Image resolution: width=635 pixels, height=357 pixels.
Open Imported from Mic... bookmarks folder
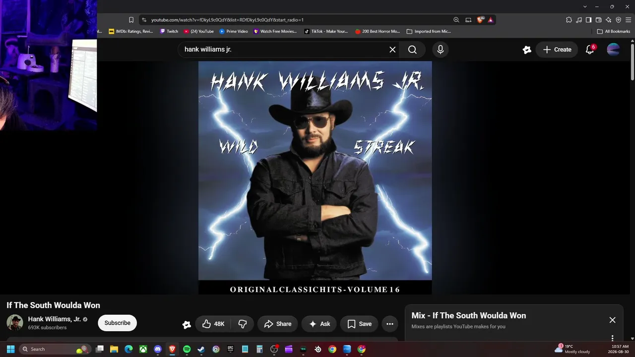click(x=429, y=31)
